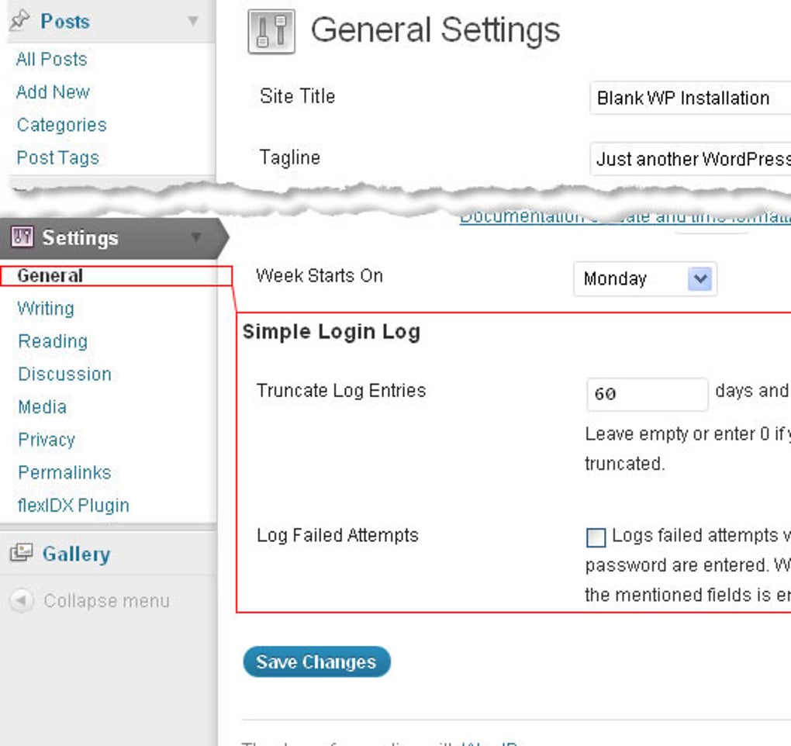The image size is (791, 746).
Task: Open the flexIDX Plugin settings
Action: [72, 505]
